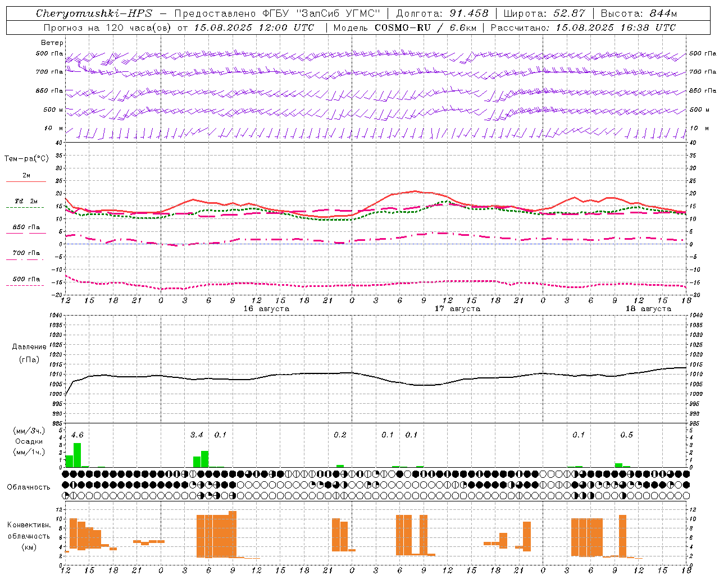
Task: Click the 17 августа date label
Action: click(x=457, y=309)
